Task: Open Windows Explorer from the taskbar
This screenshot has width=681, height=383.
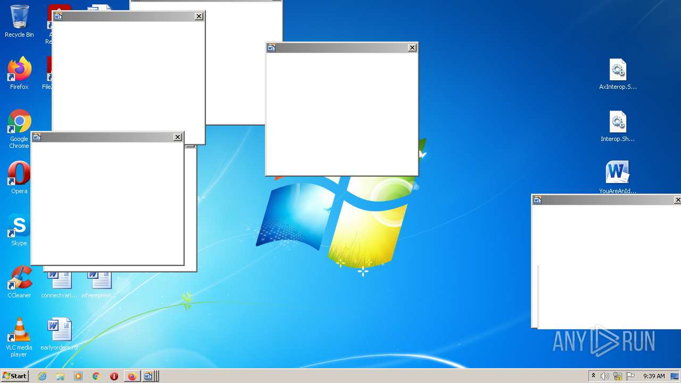Action: click(x=60, y=376)
